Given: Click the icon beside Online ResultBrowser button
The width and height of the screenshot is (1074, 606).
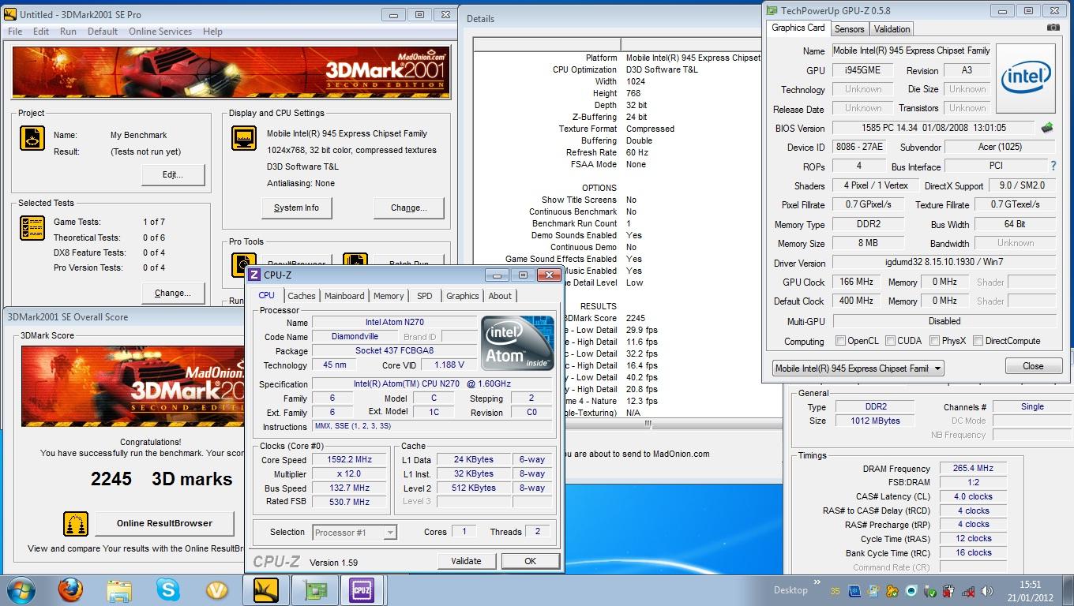Looking at the screenshot, I should pos(76,523).
